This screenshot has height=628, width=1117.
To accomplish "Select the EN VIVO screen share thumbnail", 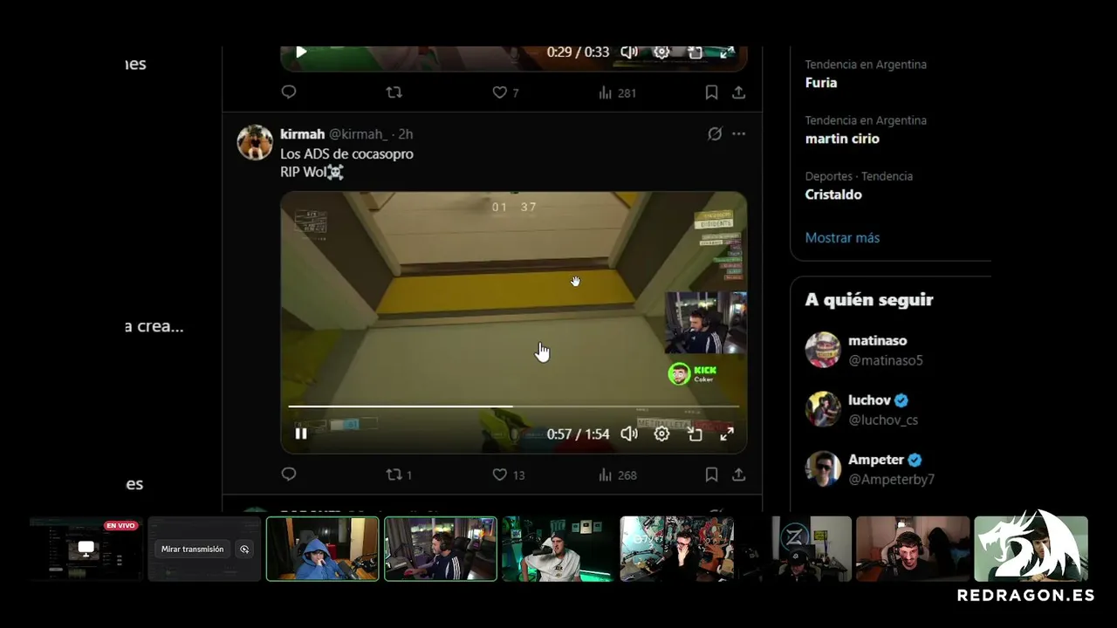I will click(86, 549).
